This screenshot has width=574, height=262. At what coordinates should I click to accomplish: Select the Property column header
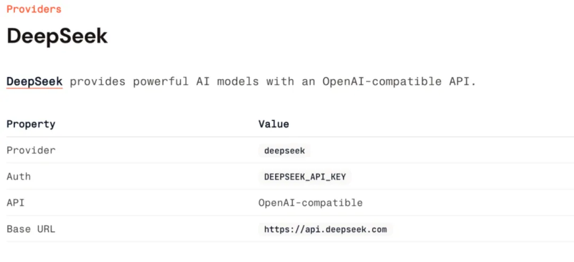(x=31, y=124)
